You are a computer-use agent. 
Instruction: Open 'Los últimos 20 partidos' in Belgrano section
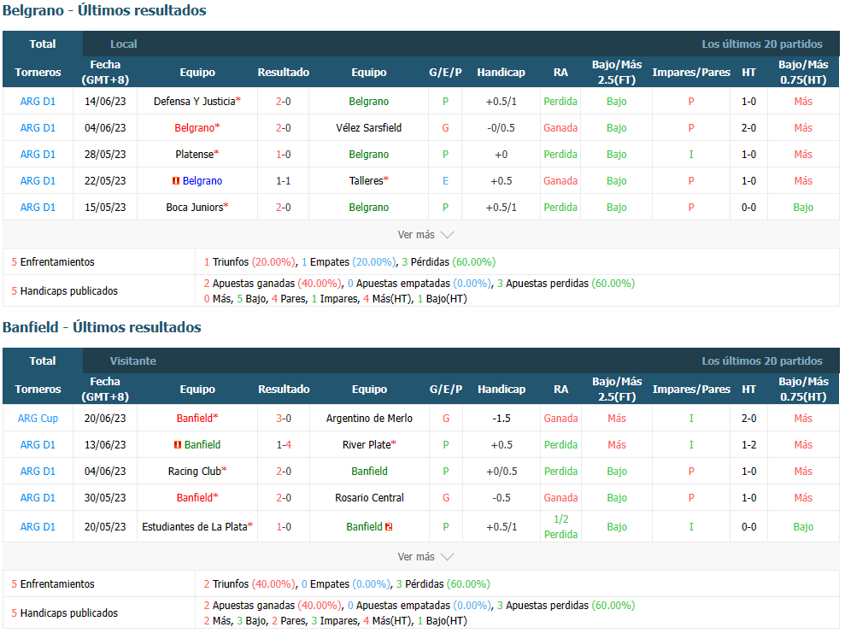761,44
